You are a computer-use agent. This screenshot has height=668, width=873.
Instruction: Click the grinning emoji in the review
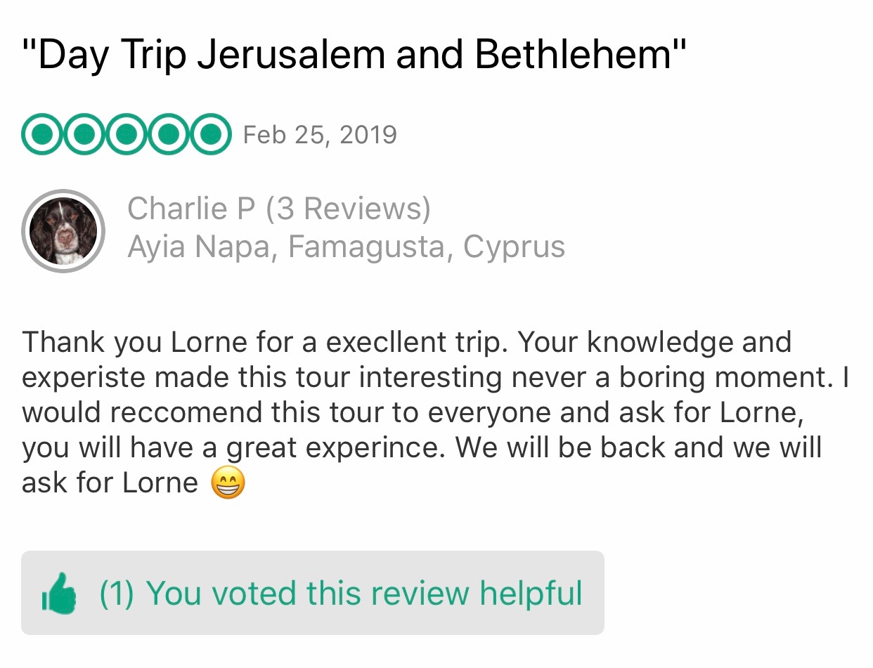tap(228, 483)
